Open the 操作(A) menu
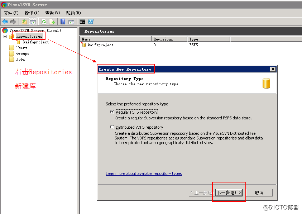Screen dimensions: 302x214 tap(32, 13)
